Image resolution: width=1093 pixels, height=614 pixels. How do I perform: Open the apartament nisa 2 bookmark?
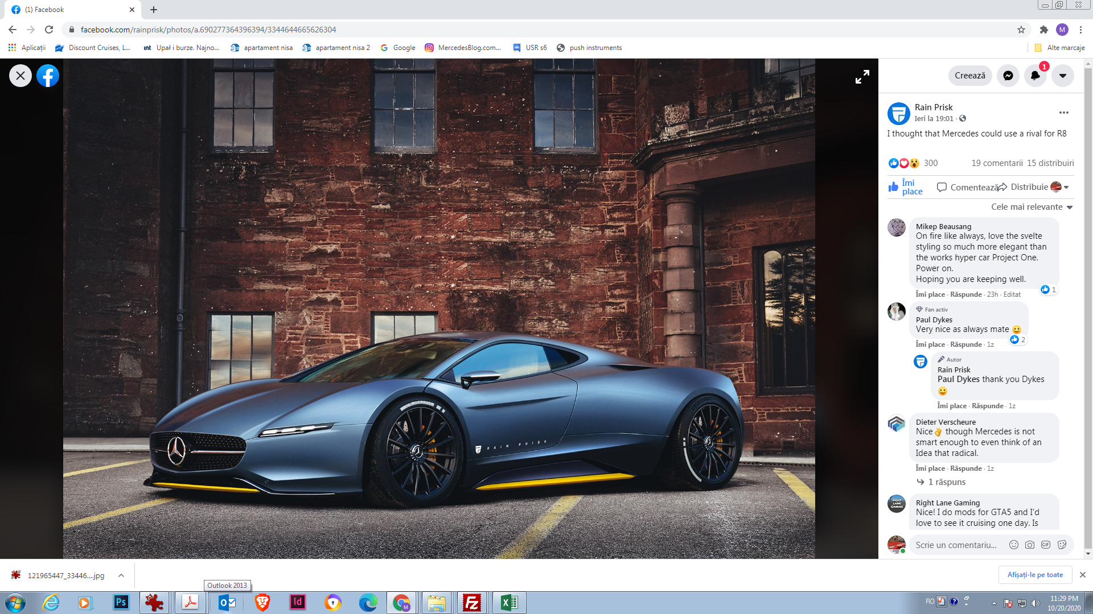(x=336, y=48)
